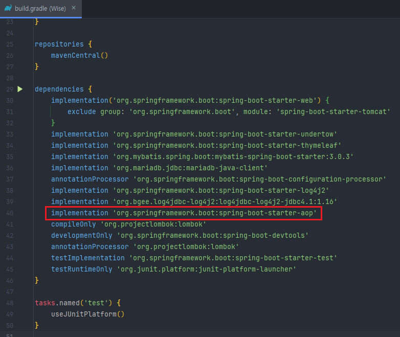The image size is (400, 337).
Task: Click 'useJUnitPlatform()' on line 49
Action: point(88,314)
